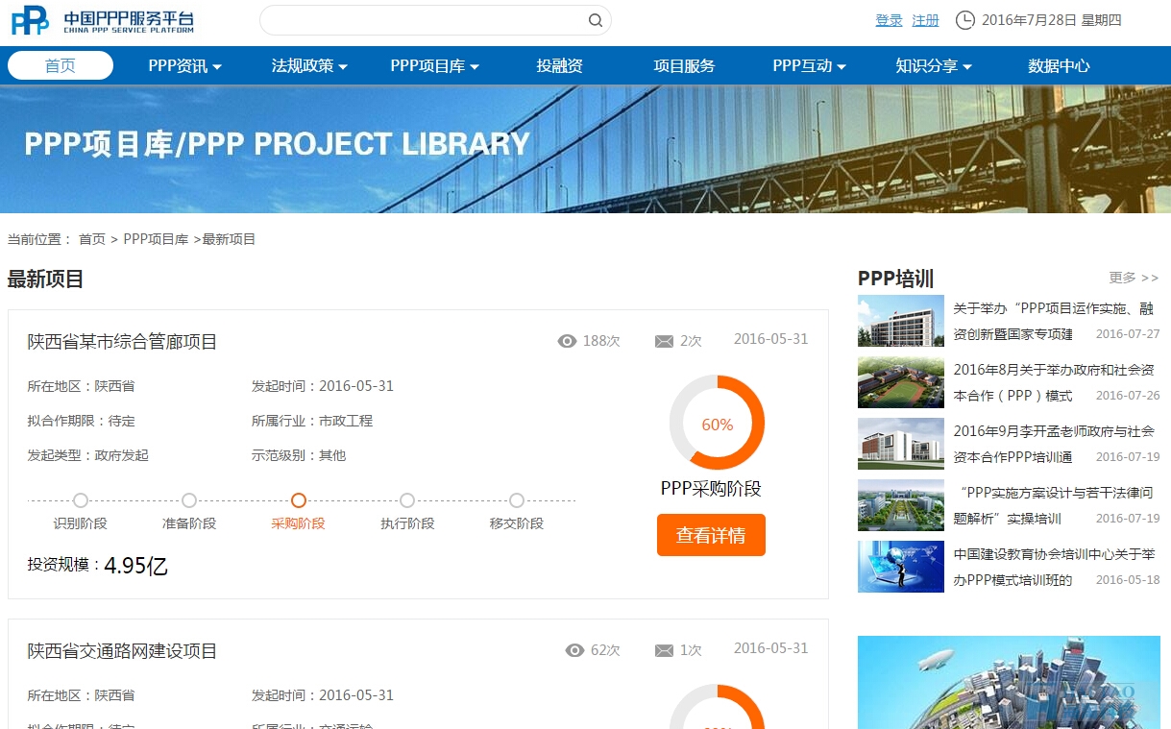
Task: Click the 拟合作期限：待定 text in 综合管廊项目
Action: (x=82, y=421)
